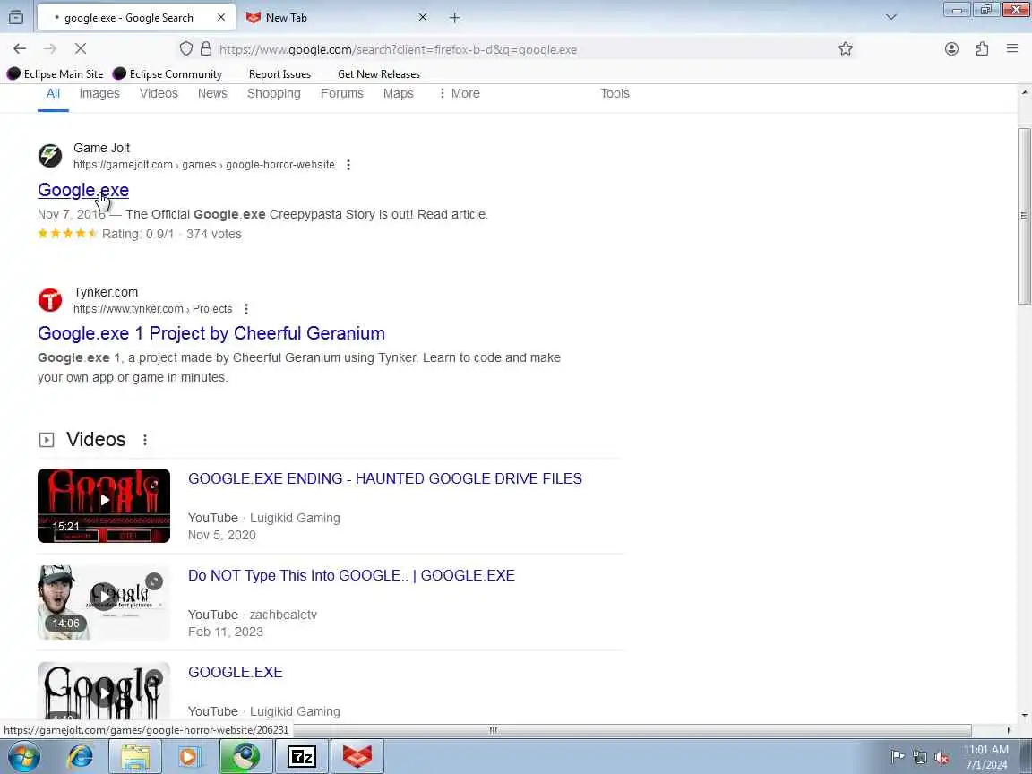Open options dots for Tynker.com result
This screenshot has height=774, width=1032.
point(246,309)
